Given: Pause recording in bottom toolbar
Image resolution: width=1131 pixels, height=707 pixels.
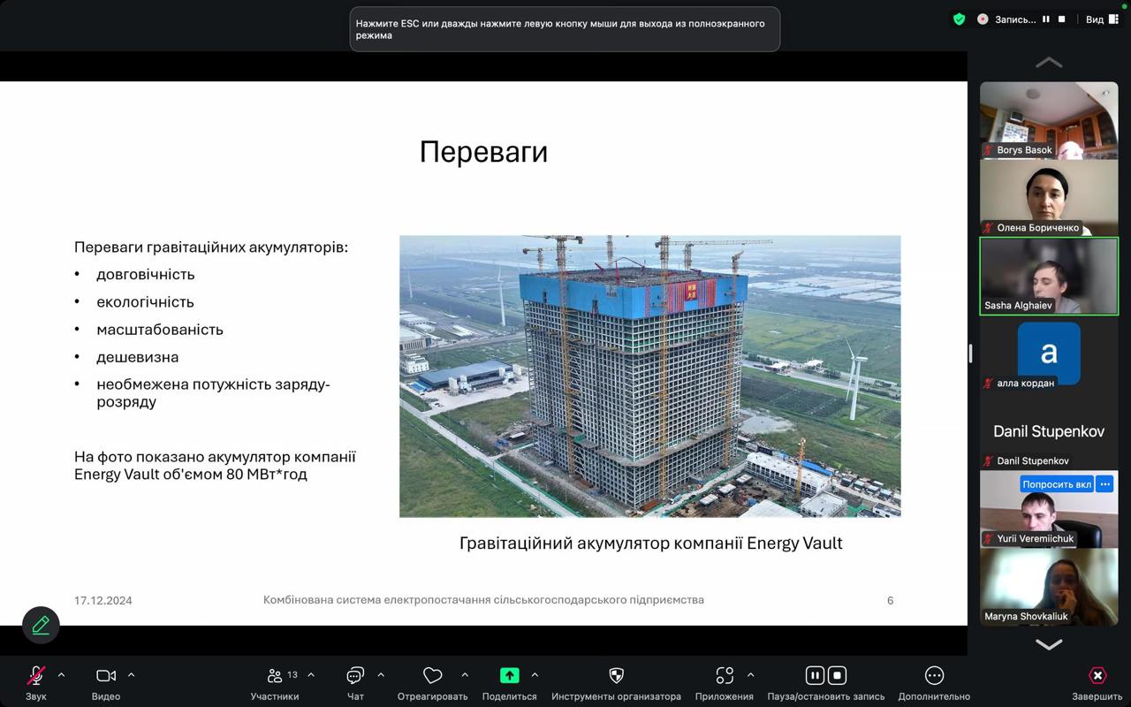Looking at the screenshot, I should [x=815, y=675].
